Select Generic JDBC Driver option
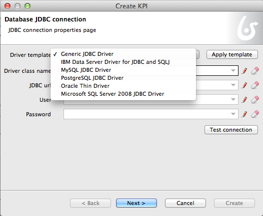This screenshot has height=216, width=263. coord(123,54)
